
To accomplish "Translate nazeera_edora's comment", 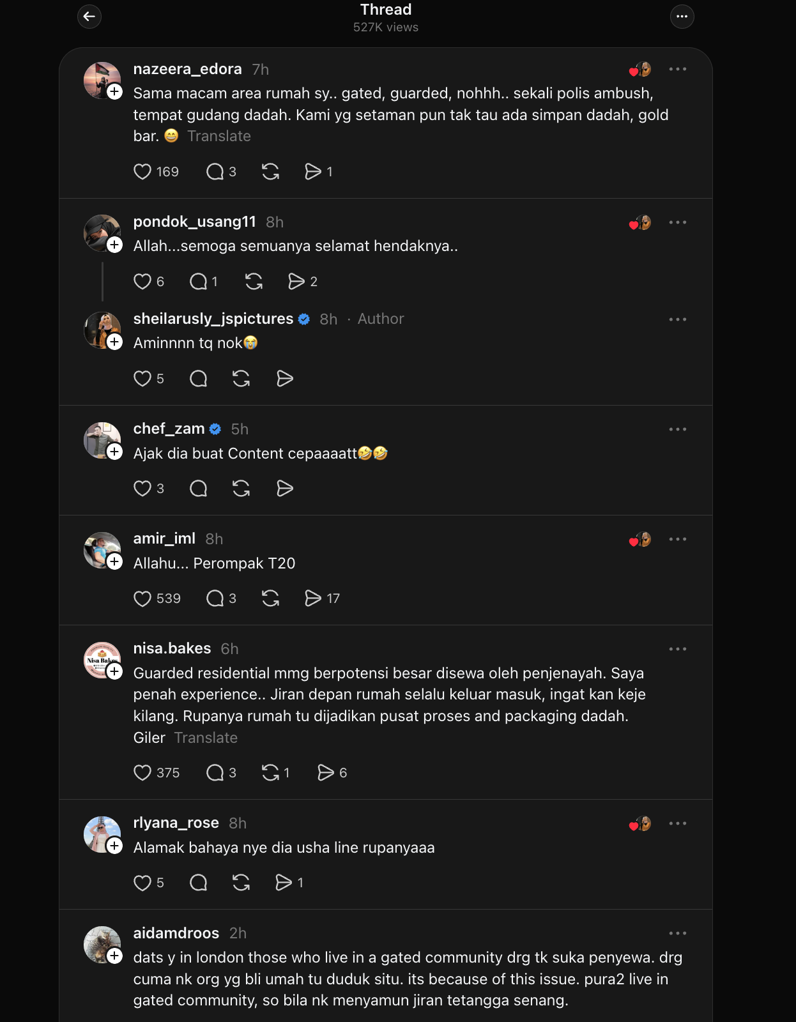I will 219,136.
